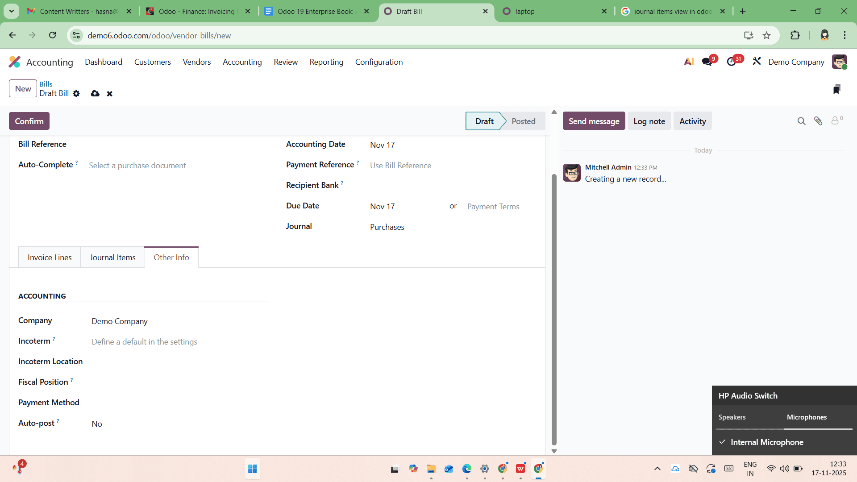857x482 pixels.
Task: Save the record with the cloud upload icon
Action: pos(95,94)
